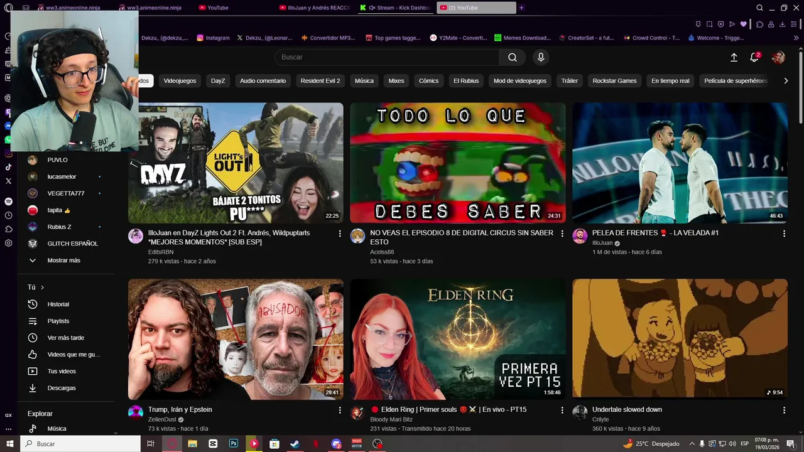Select the Resident Evil 2 filter chip
The width and height of the screenshot is (804, 452).
click(320, 80)
